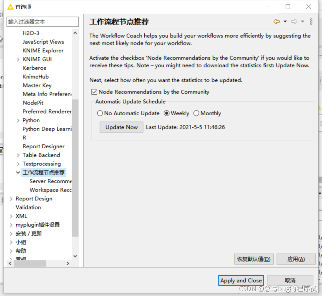This screenshot has height=296, width=322.
Task: Expand the 安装 / 更新 tree node
Action: (x=11, y=234)
